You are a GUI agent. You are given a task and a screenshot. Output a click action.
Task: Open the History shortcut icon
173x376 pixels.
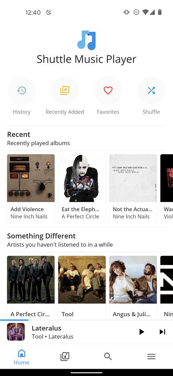pyautogui.click(x=22, y=91)
